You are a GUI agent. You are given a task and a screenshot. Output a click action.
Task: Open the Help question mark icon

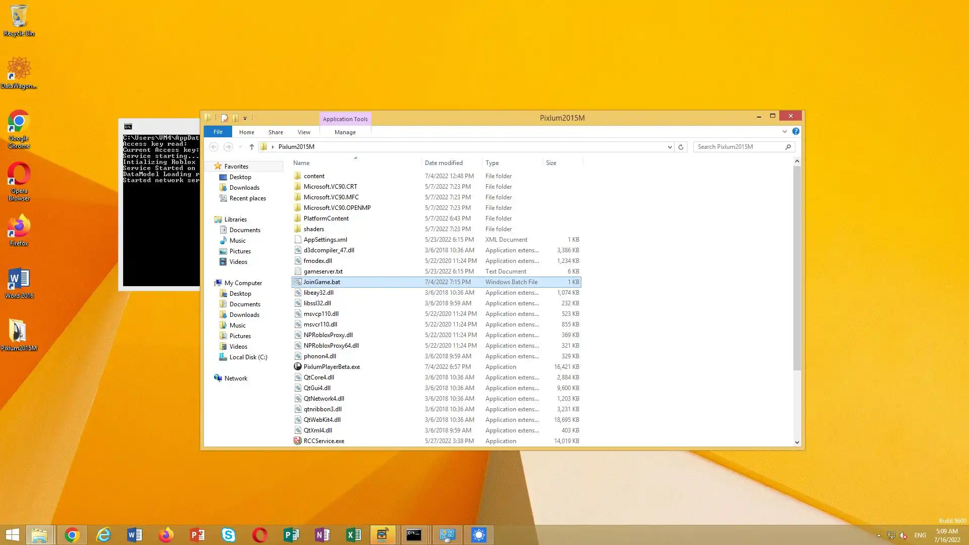tap(796, 131)
